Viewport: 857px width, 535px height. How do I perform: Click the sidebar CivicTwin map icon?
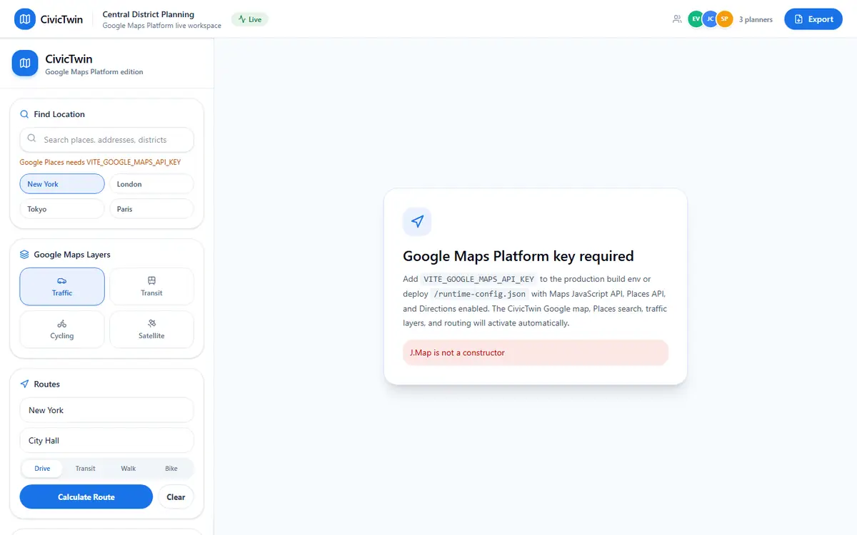[x=25, y=63]
